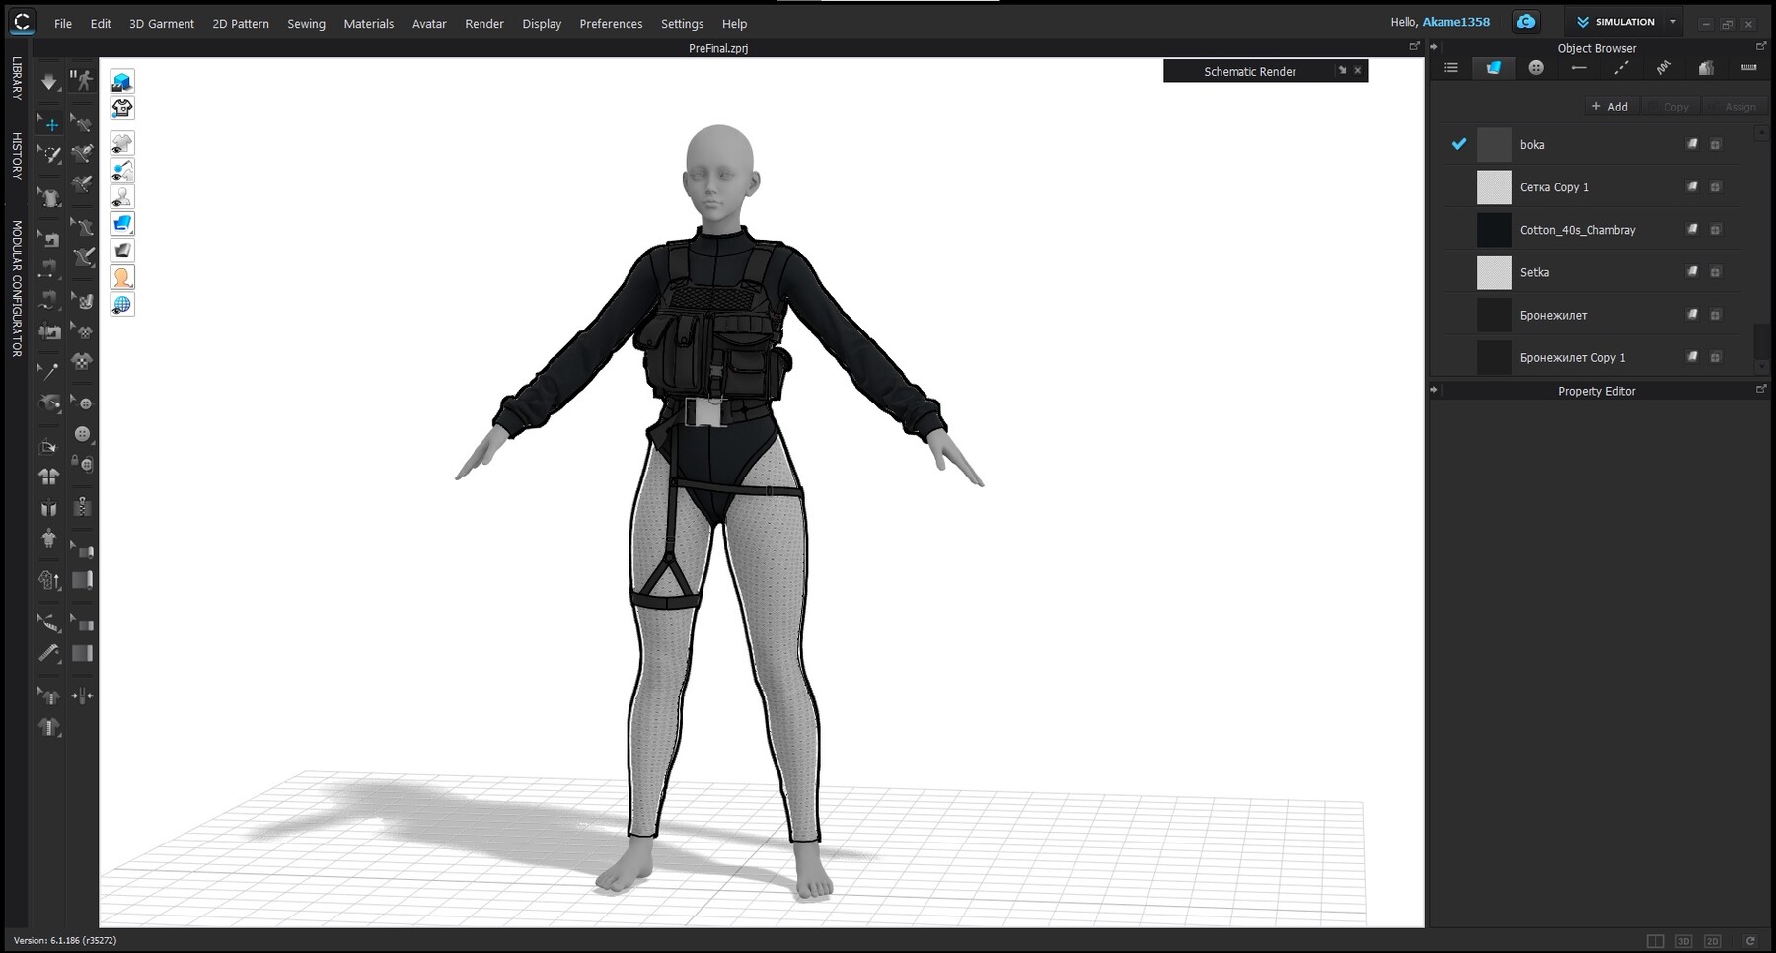Click the fabric list scrollbar up arrow
Viewport: 1776px width, 953px height.
1762,131
